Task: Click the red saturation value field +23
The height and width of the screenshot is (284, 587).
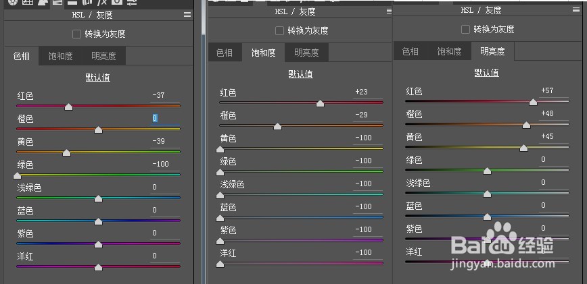Action: tap(368, 92)
